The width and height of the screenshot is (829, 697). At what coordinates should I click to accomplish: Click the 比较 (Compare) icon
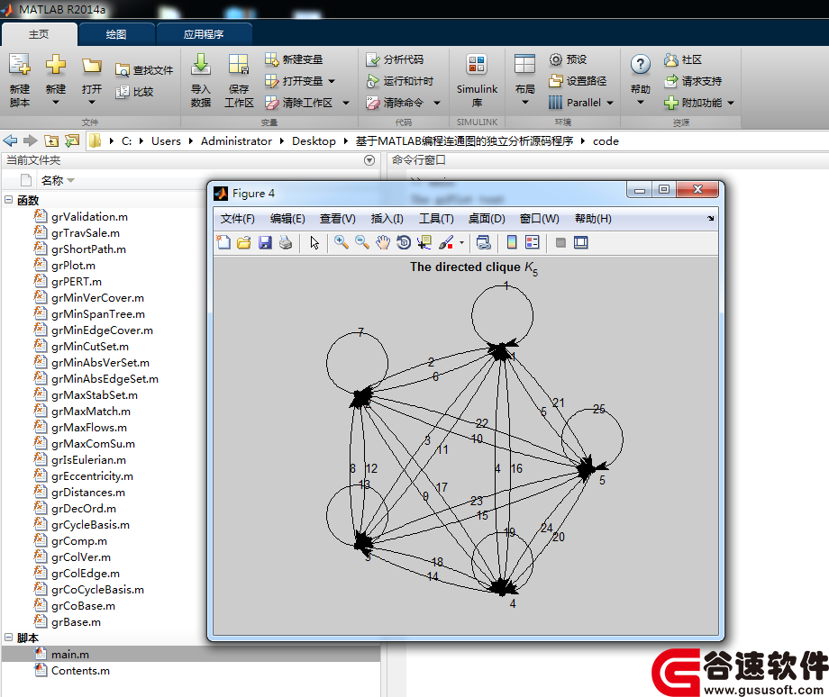(123, 92)
